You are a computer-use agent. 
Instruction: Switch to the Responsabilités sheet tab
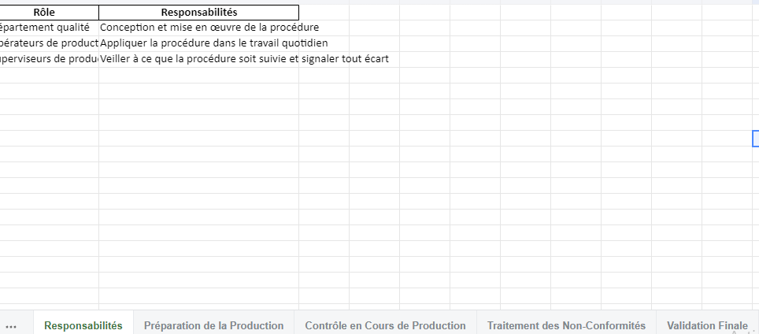coord(83,325)
